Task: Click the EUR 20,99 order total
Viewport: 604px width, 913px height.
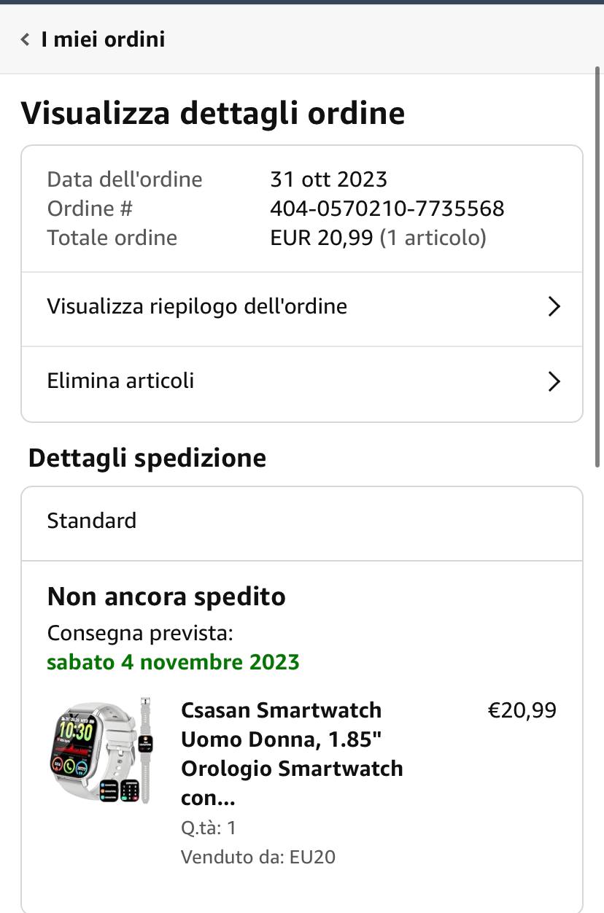Action: point(322,238)
